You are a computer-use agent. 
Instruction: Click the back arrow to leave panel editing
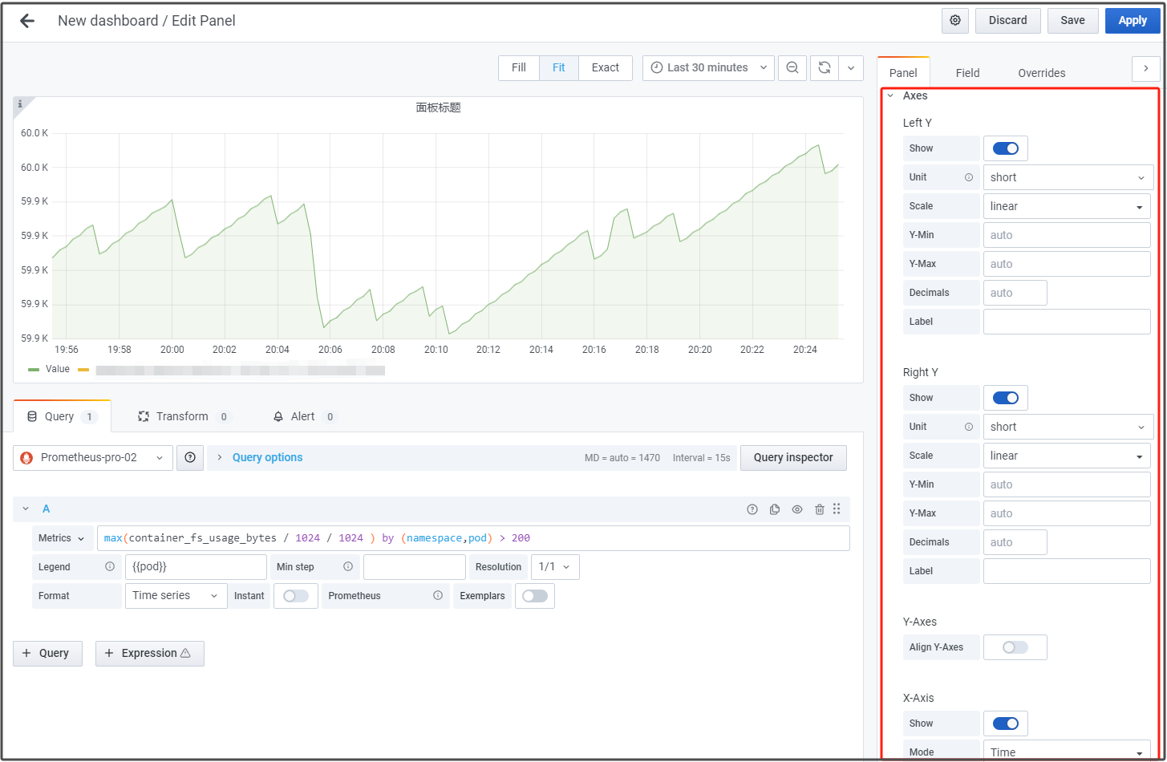tap(27, 21)
